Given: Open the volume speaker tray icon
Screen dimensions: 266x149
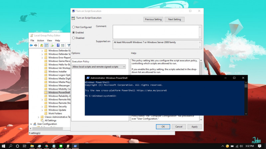Looking at the screenshot, I should (x=241, y=146).
